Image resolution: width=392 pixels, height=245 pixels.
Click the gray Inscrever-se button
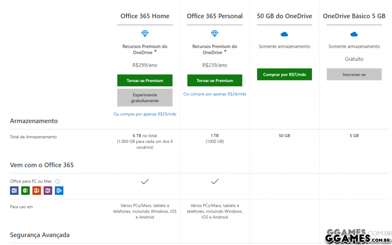(x=354, y=75)
